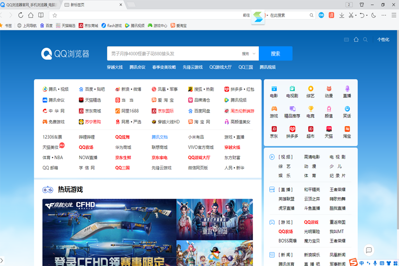The image size is (399, 266).
Task: Click the 电视剧 TV icon
Action: pyautogui.click(x=292, y=88)
